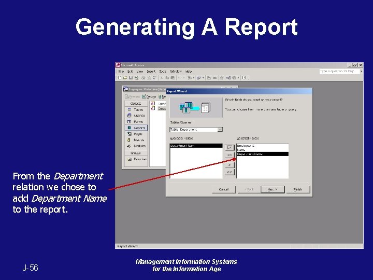The image size is (373, 280).
Task: Open the Tools menu
Action: tap(163, 72)
